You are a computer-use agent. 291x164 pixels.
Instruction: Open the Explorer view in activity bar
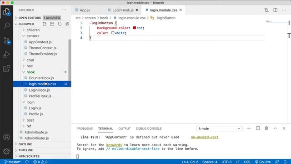click(x=6, y=12)
